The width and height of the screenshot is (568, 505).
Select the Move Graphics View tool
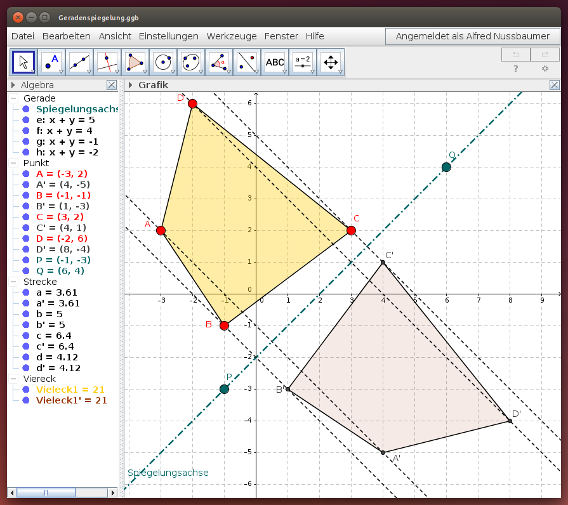(331, 62)
